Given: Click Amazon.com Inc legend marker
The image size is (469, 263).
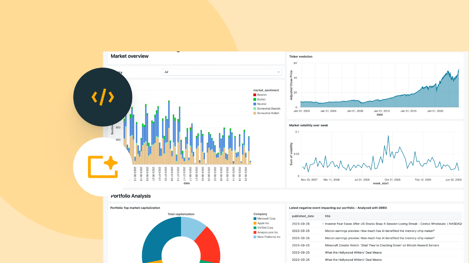Looking at the screenshot, I should (255, 232).
